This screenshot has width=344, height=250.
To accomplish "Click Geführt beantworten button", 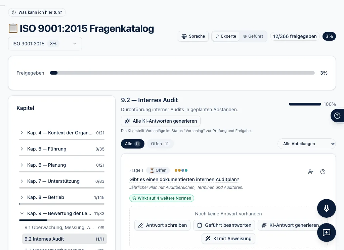I will (224, 225).
